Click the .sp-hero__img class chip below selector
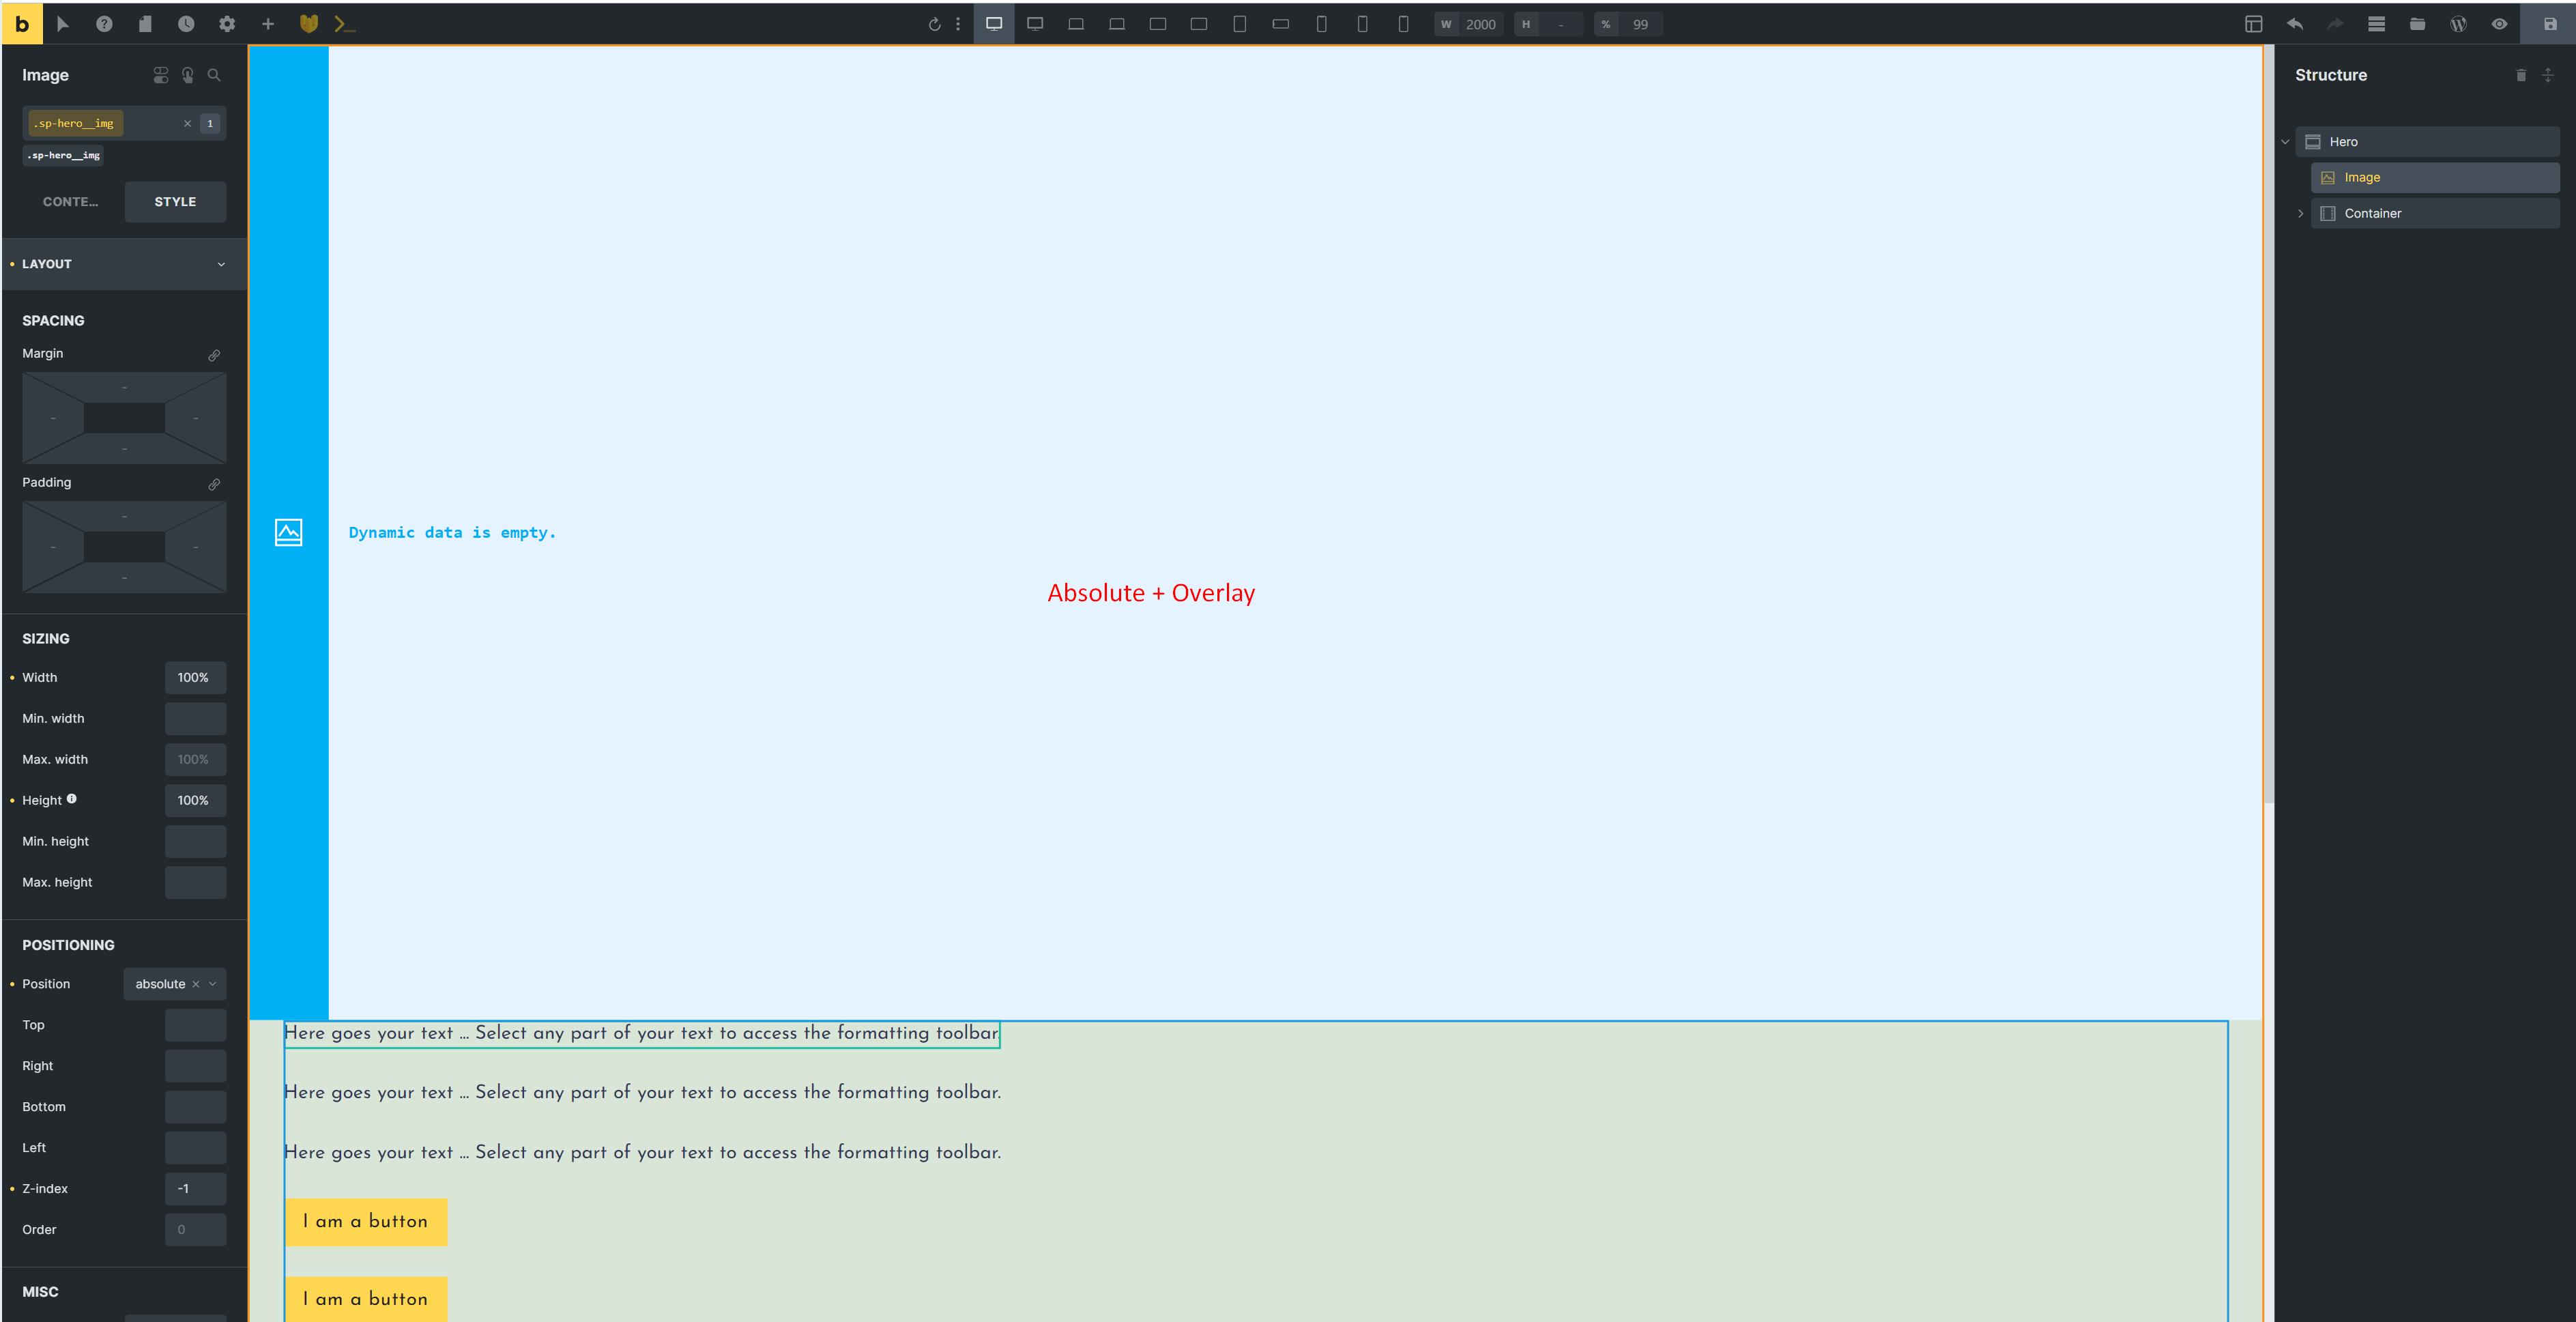 [63, 156]
